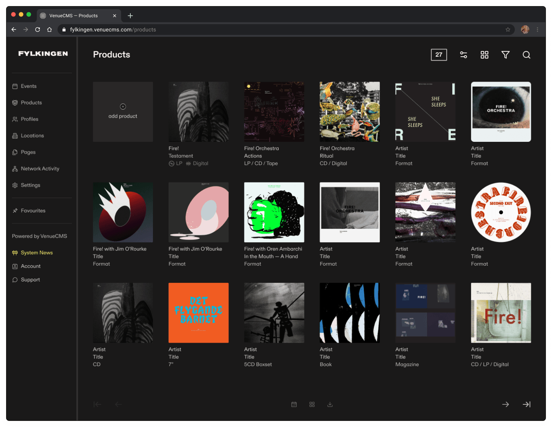Open Profiles in the sidebar
The width and height of the screenshot is (552, 427).
(x=25, y=119)
